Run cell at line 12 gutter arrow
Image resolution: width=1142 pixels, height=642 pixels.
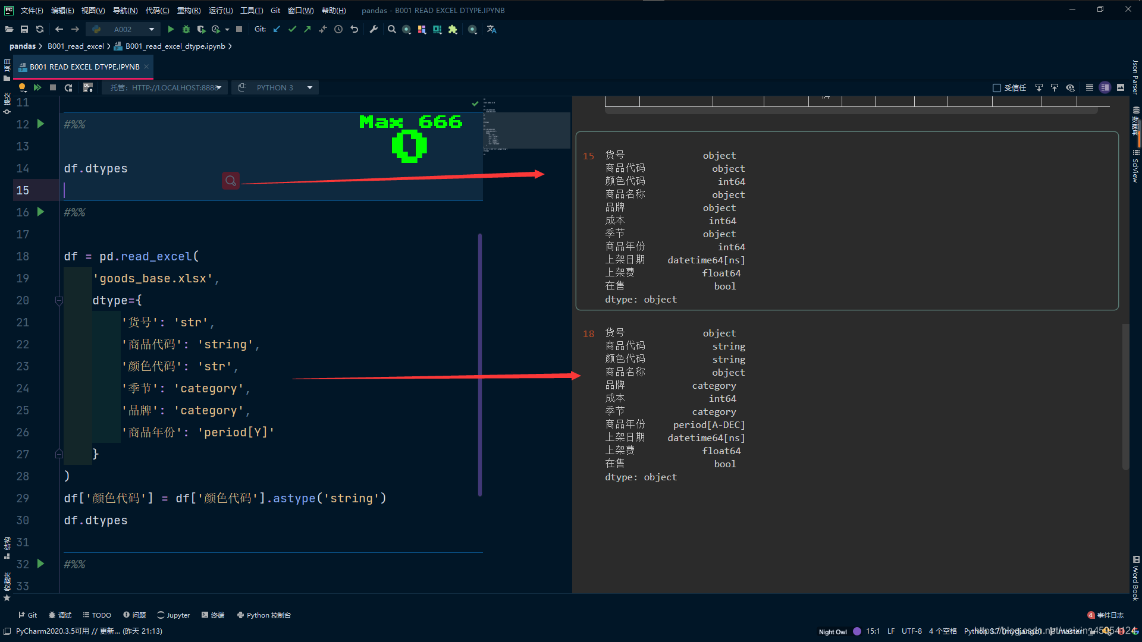(x=40, y=124)
